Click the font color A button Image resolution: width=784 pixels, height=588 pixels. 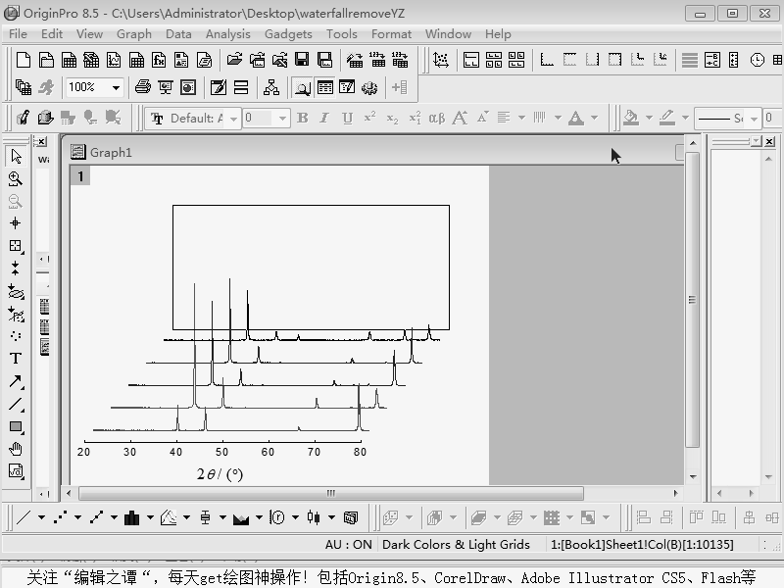click(576, 118)
